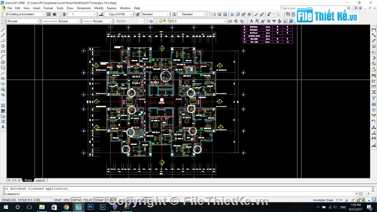Viewport: 377px width, 212px height.
Task: Click the Publish icon
Action: 243,14
